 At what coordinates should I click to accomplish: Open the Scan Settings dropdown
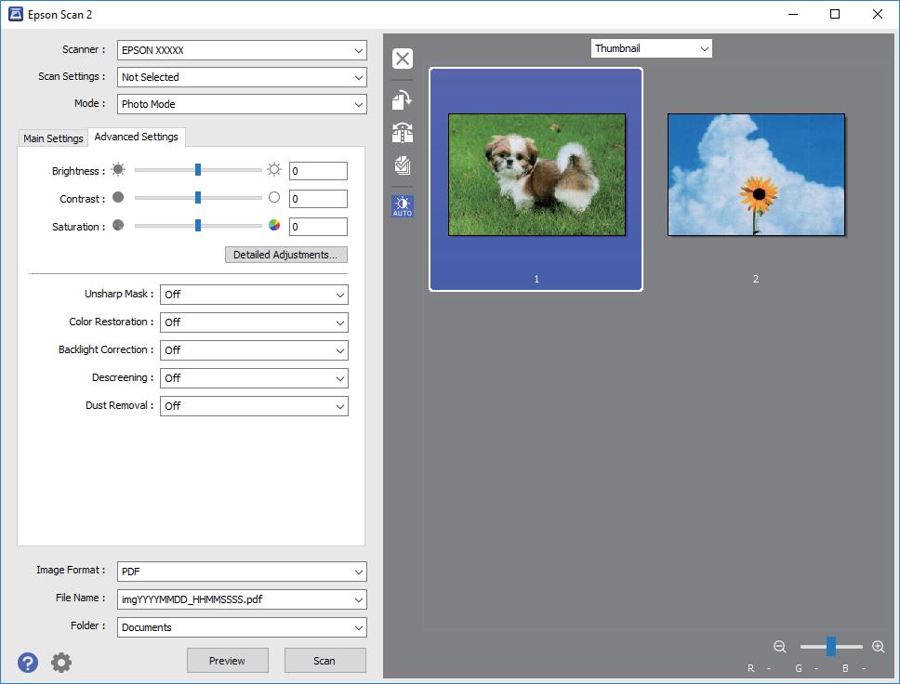pyautogui.click(x=242, y=77)
